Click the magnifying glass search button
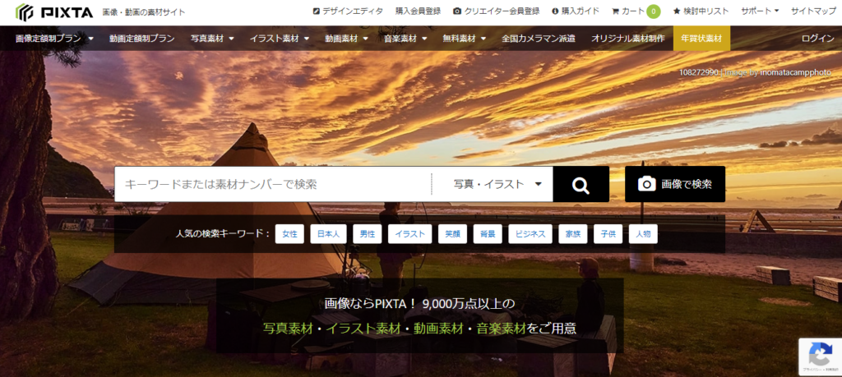This screenshot has height=377, width=842. click(581, 185)
